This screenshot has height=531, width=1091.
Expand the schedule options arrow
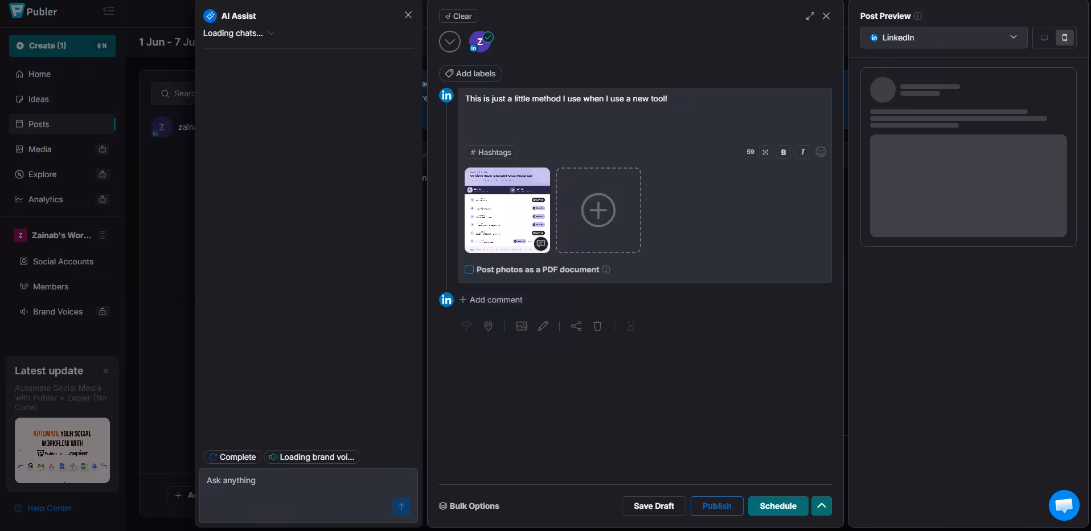point(822,506)
